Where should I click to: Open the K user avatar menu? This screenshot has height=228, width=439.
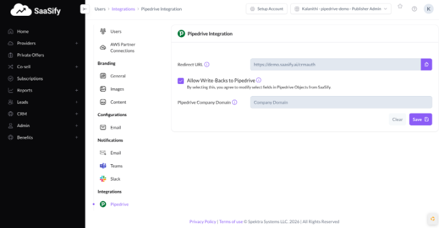click(429, 9)
